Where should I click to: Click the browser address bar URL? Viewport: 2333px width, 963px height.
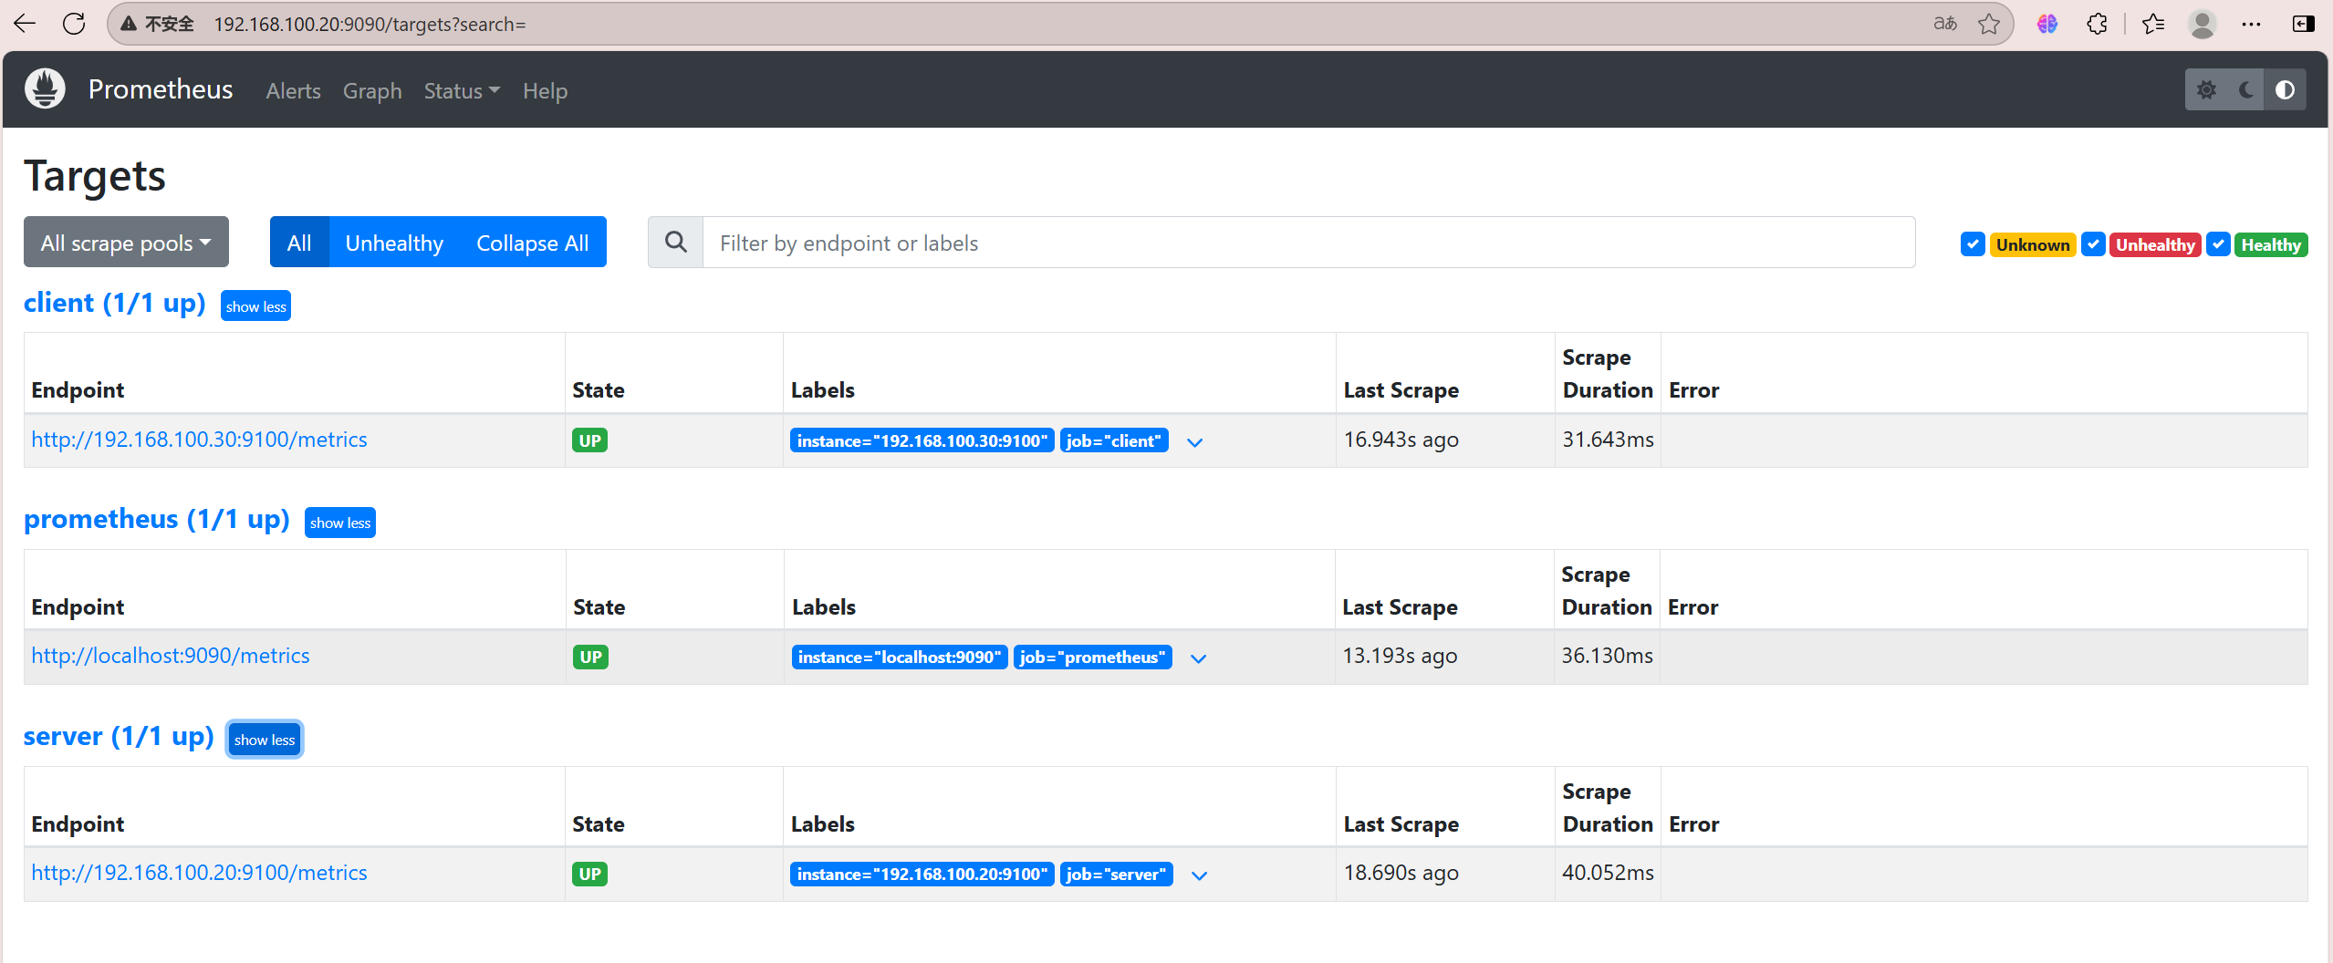[370, 25]
